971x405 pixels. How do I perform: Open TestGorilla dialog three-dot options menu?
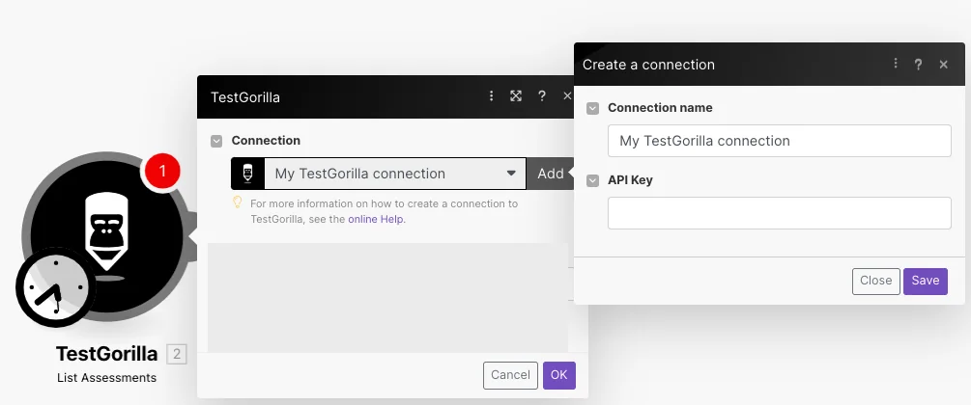(491, 95)
